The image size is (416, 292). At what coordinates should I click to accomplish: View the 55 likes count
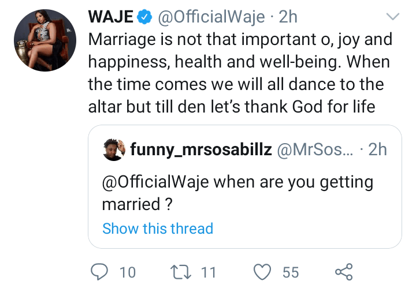point(291,272)
